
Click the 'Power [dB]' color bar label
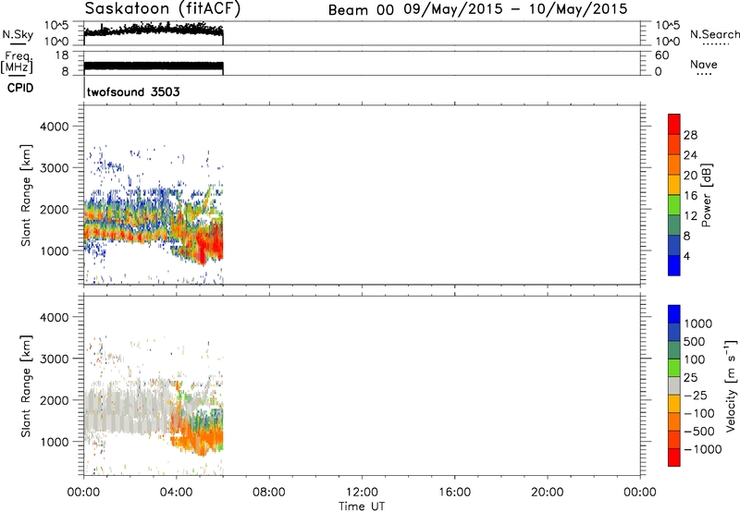[x=706, y=196]
